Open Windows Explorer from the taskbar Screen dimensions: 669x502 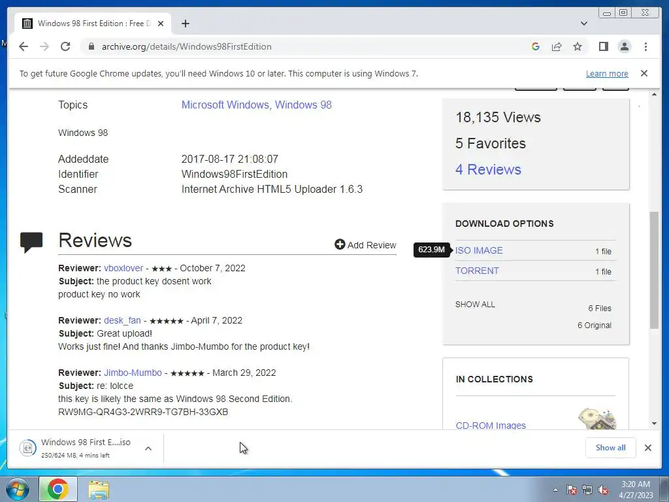tap(99, 490)
